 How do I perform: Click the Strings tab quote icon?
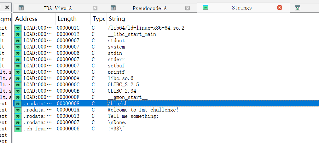(x=206, y=8)
